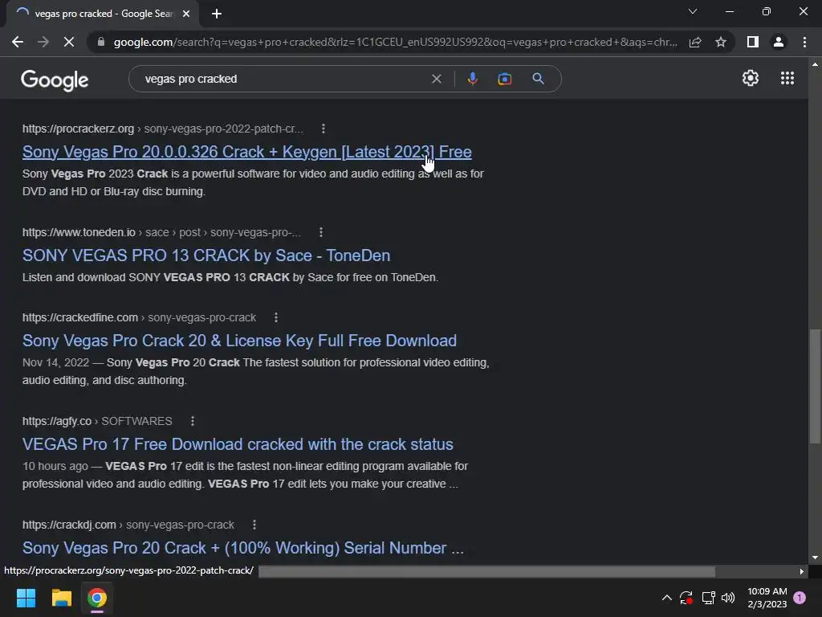Open the Windows Start menu

pos(26,598)
